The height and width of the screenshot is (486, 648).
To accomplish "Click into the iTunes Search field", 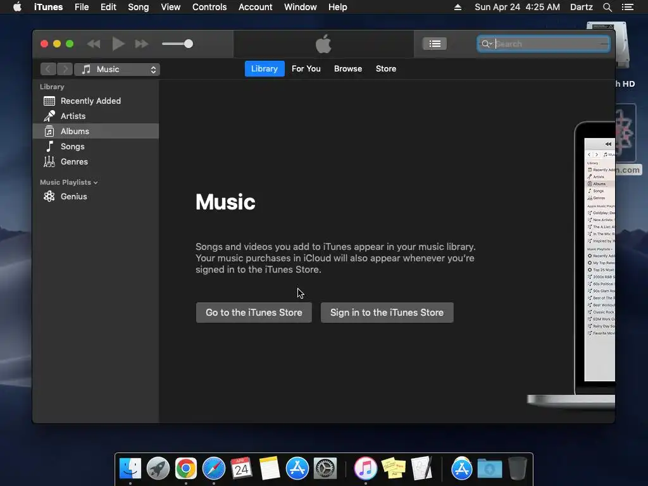I will pos(544,44).
